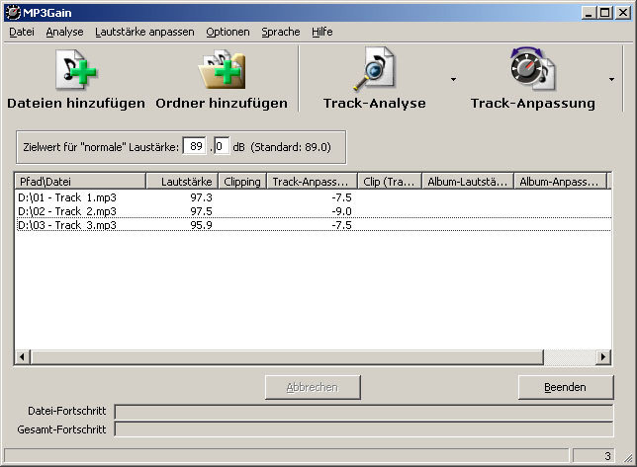Click the Dateien hinzufügen label

(76, 103)
